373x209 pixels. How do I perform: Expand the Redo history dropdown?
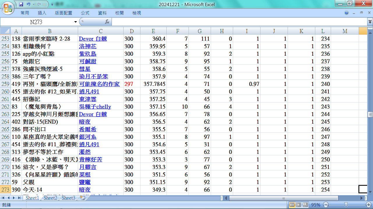click(x=45, y=4)
